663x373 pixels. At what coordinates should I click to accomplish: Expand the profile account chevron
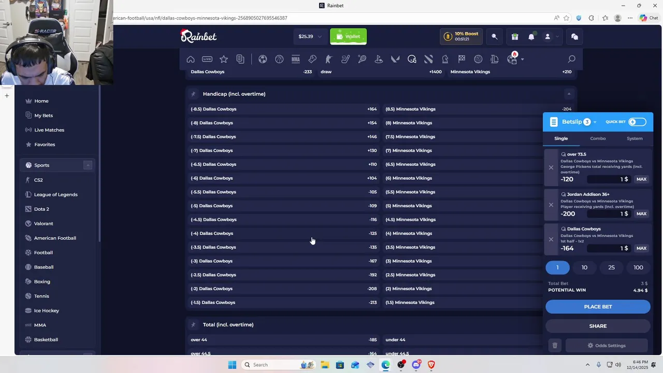click(557, 37)
